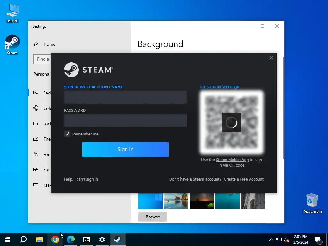The width and height of the screenshot is (328, 246).
Task: Choose the beach rocks wallpaper thumbnail
Action: pyautogui.click(x=176, y=201)
